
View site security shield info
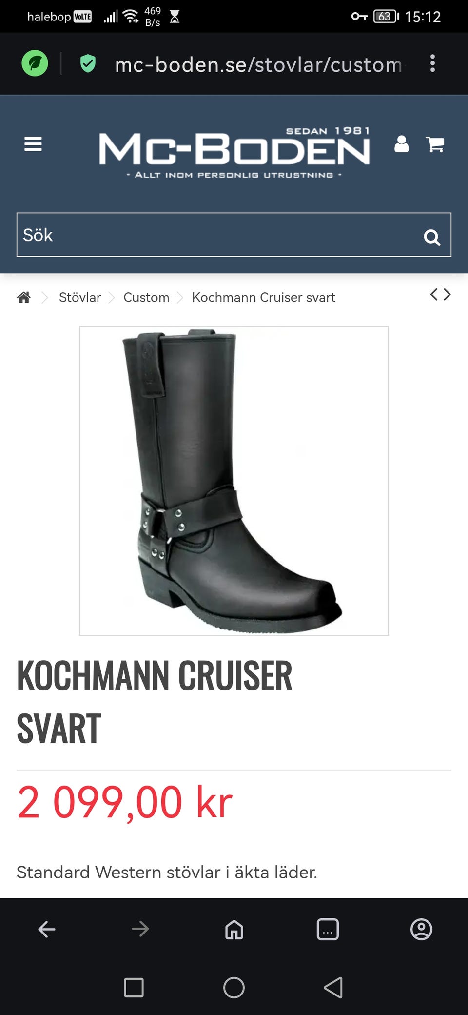pyautogui.click(x=88, y=63)
